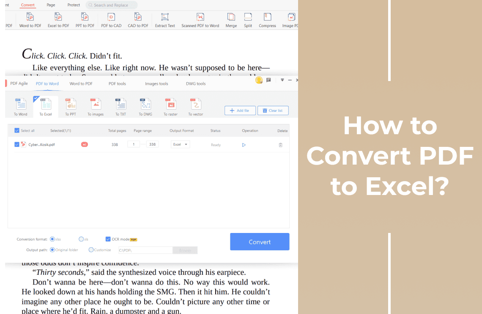Choose the To images conversion tool
The height and width of the screenshot is (314, 482).
[x=95, y=106]
